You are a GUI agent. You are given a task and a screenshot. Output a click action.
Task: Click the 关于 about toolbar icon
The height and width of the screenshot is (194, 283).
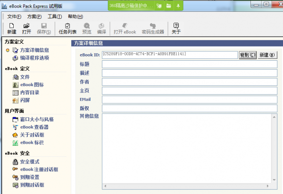click(x=176, y=28)
